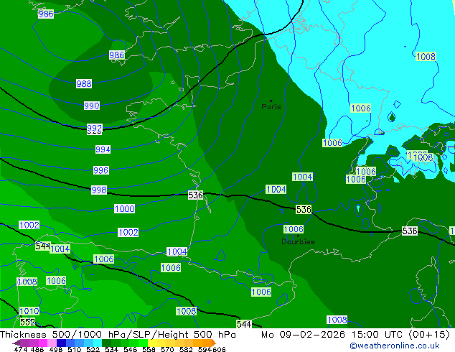Click the 546 legend value
Image resolution: width=455 pixels, height=352 pixels.
(131, 349)
